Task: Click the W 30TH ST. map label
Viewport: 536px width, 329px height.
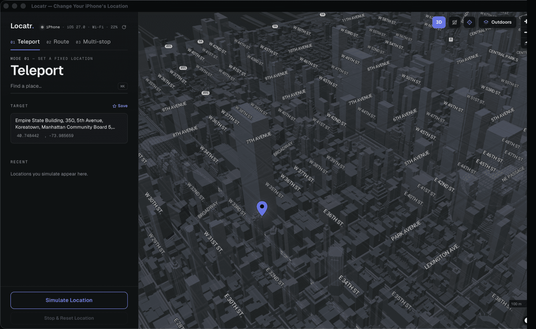Action: coord(154,203)
